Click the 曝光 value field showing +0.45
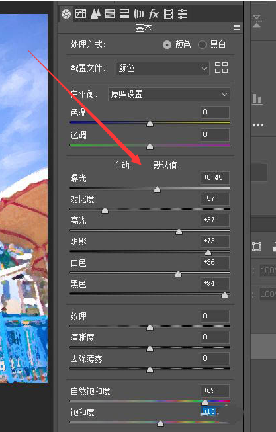 [x=215, y=177]
